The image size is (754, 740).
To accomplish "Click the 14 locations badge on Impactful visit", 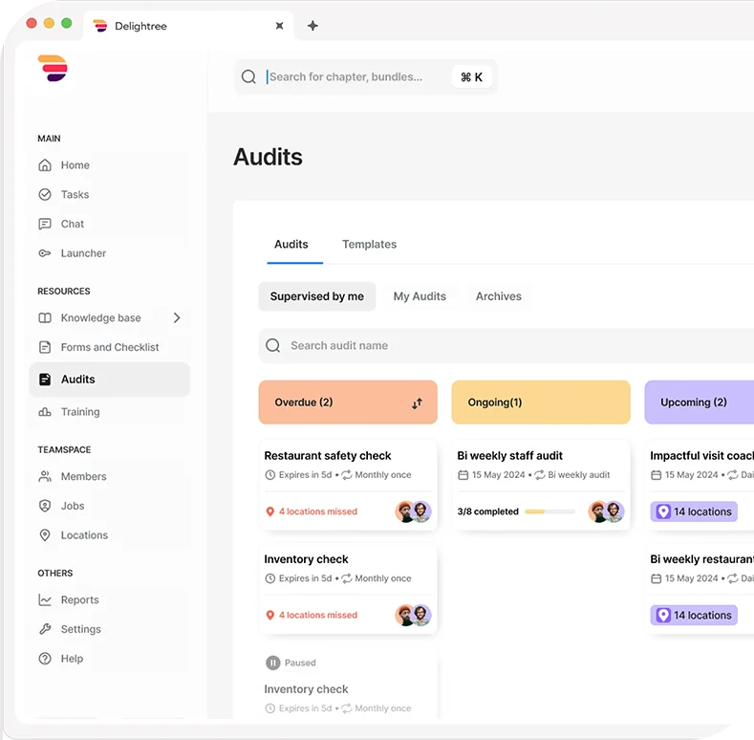I will pyautogui.click(x=694, y=511).
